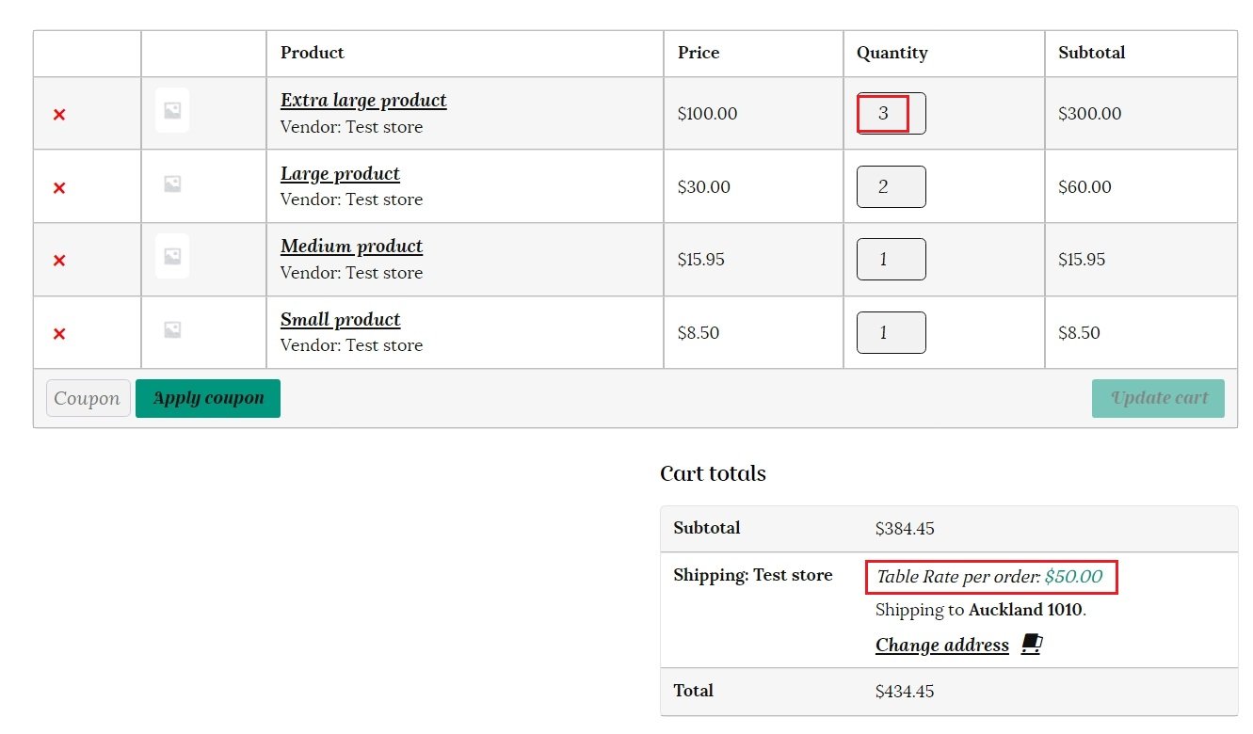
Task: Click Small product placeholder thumbnail
Action: pyautogui.click(x=172, y=329)
